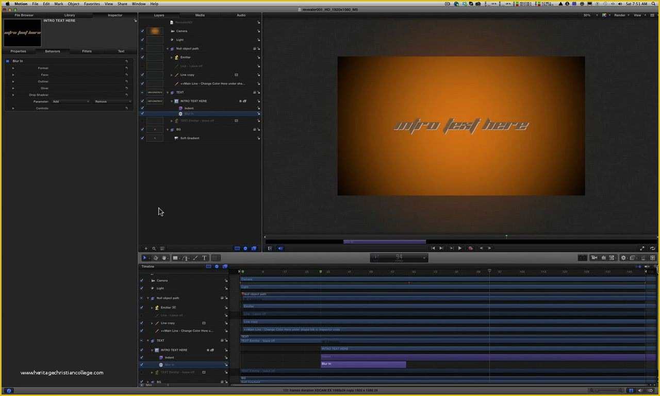
Task: Click the Camera layer icon
Action: pos(172,31)
